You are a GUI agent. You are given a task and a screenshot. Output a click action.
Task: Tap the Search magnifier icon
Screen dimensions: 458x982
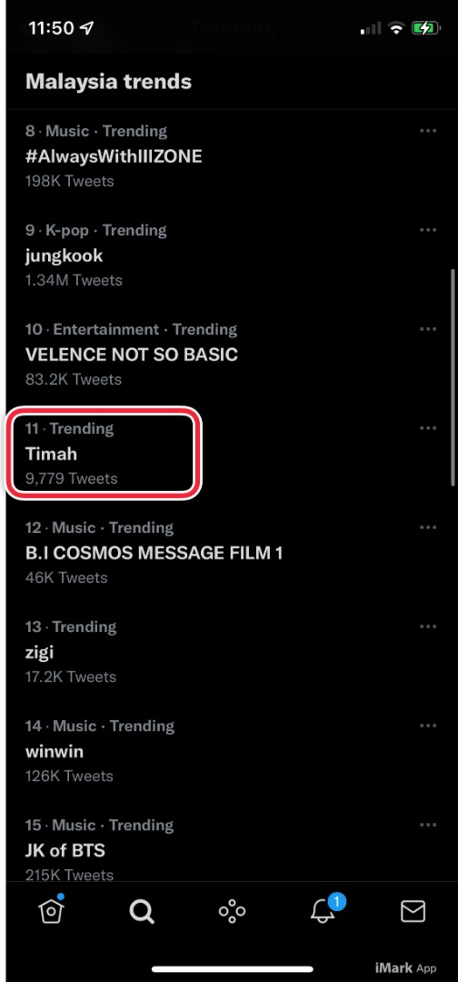click(x=142, y=911)
